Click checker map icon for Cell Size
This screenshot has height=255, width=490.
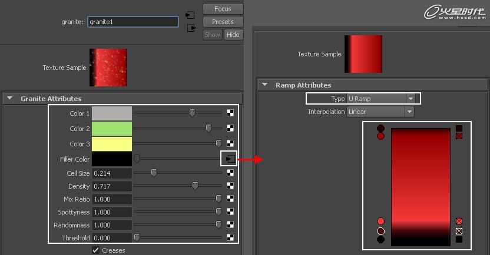point(230,173)
